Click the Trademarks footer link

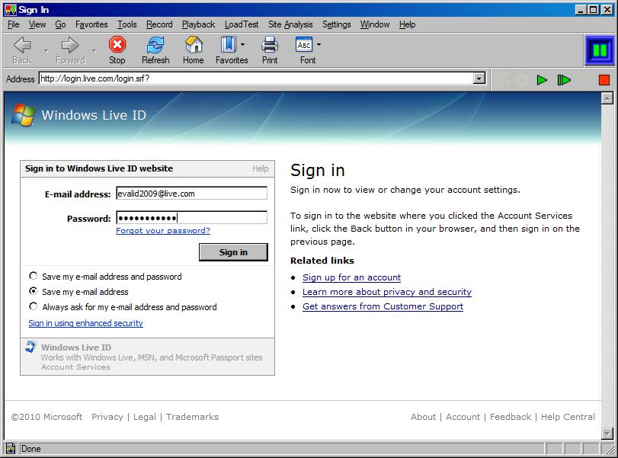coord(192,417)
